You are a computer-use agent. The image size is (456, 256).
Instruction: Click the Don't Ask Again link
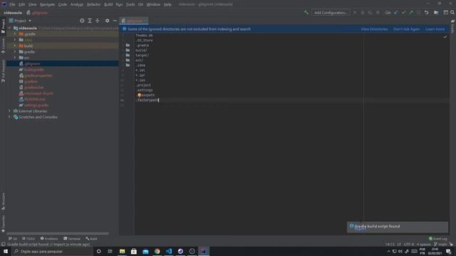[x=407, y=29]
